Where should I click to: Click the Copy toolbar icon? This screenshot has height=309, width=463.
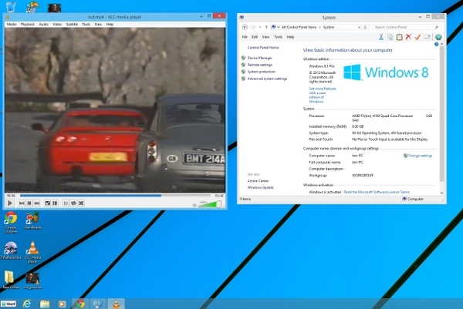(x=390, y=37)
